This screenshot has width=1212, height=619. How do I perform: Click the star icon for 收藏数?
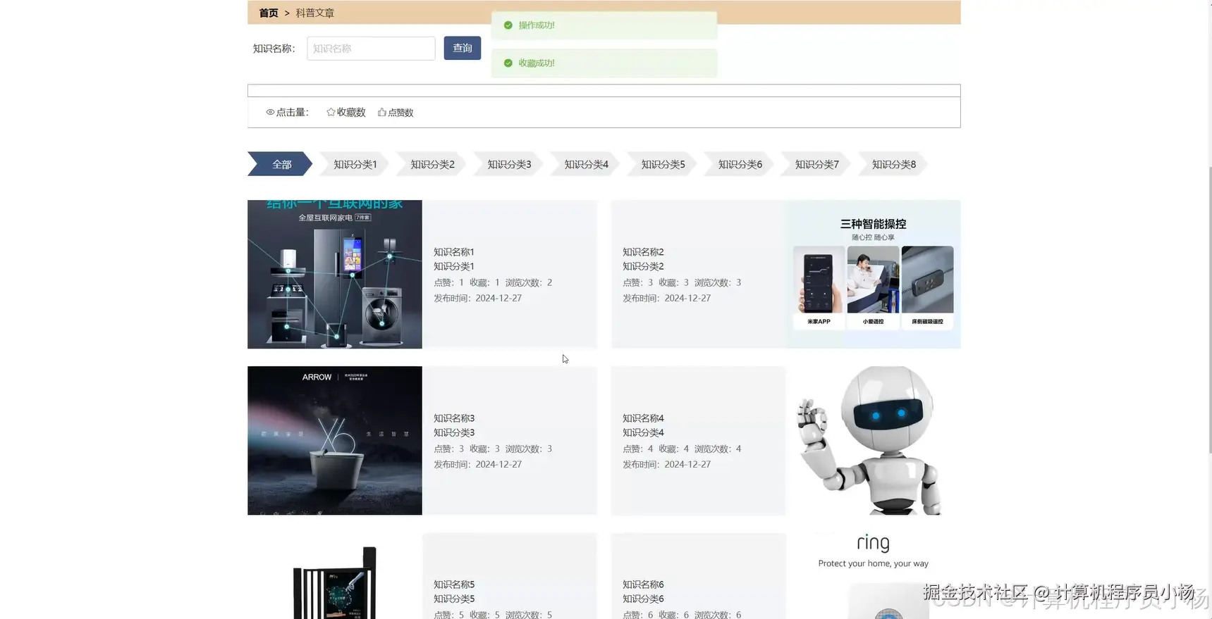tap(331, 112)
